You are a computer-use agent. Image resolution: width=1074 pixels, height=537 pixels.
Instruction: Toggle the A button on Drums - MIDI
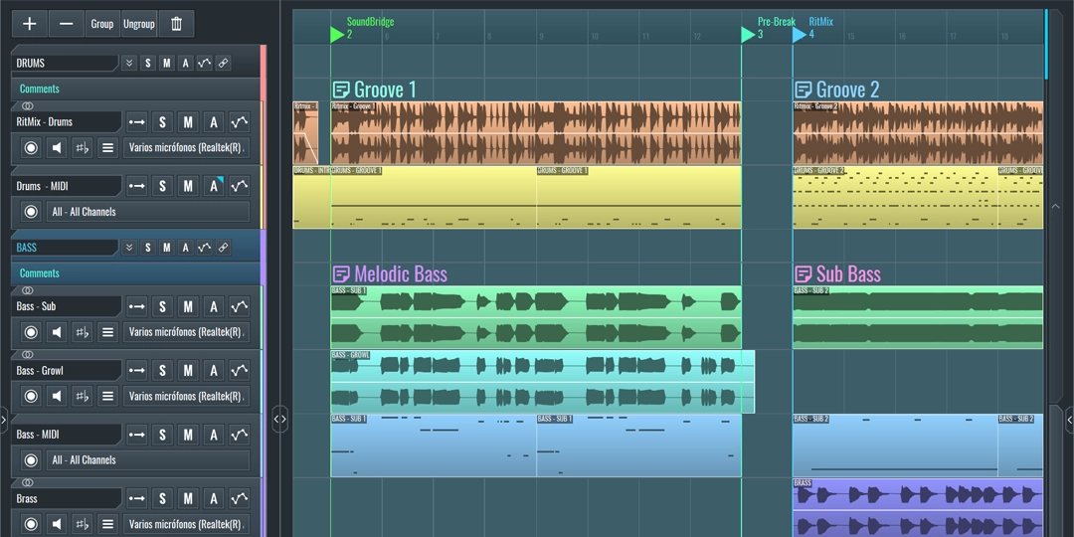214,186
